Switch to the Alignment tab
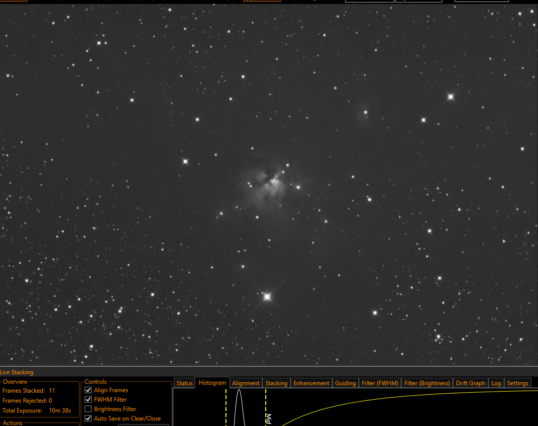Viewport: 538px width, 426px height. [246, 383]
